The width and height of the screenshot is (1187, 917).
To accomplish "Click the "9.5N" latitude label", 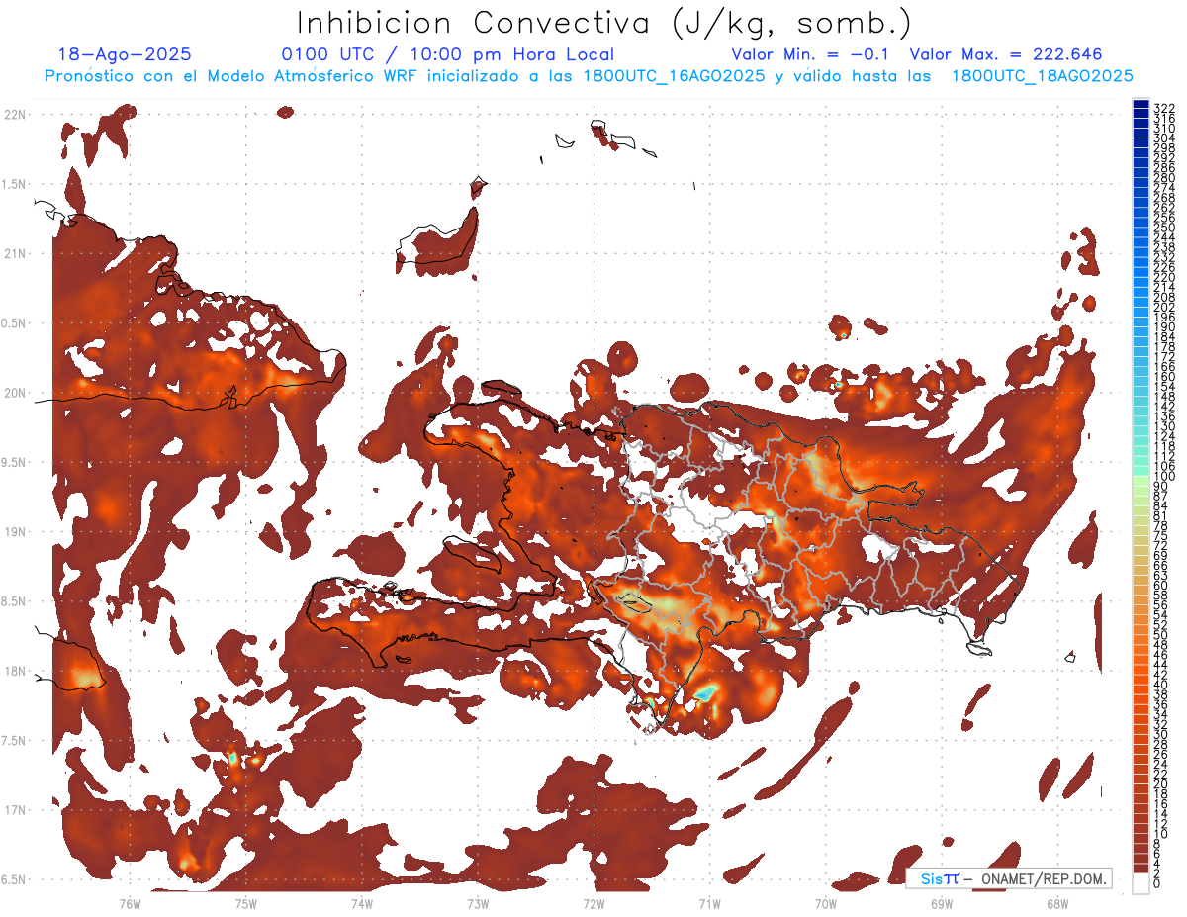I will point(14,462).
